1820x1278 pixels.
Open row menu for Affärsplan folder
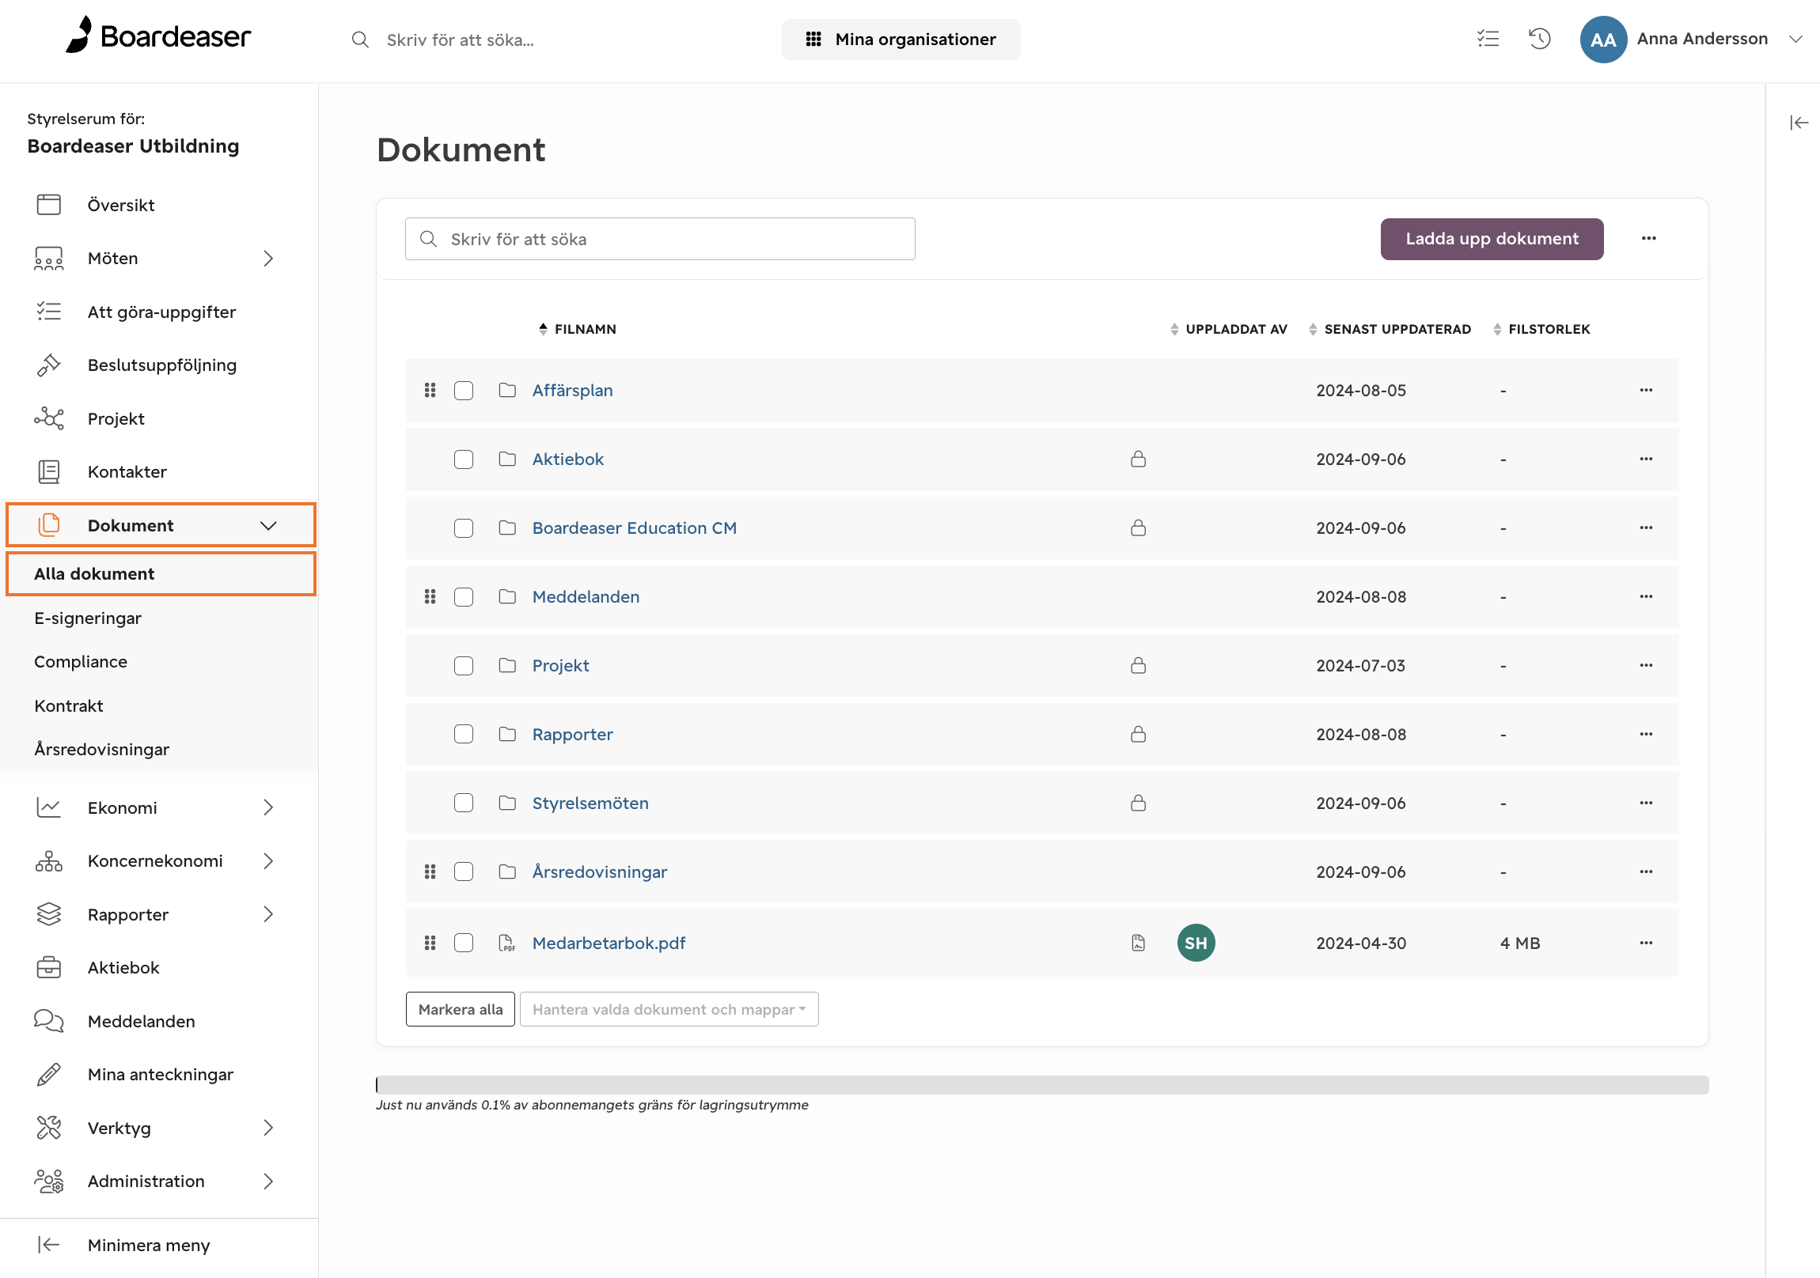(x=1646, y=390)
